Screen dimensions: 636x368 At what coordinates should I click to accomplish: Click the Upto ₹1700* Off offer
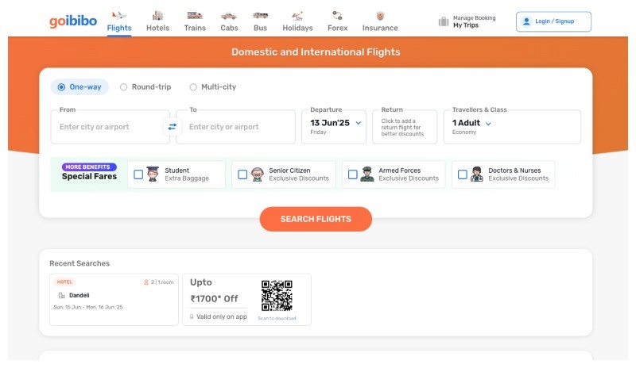point(246,300)
